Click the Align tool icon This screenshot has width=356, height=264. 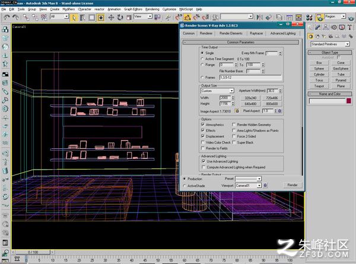(x=269, y=17)
